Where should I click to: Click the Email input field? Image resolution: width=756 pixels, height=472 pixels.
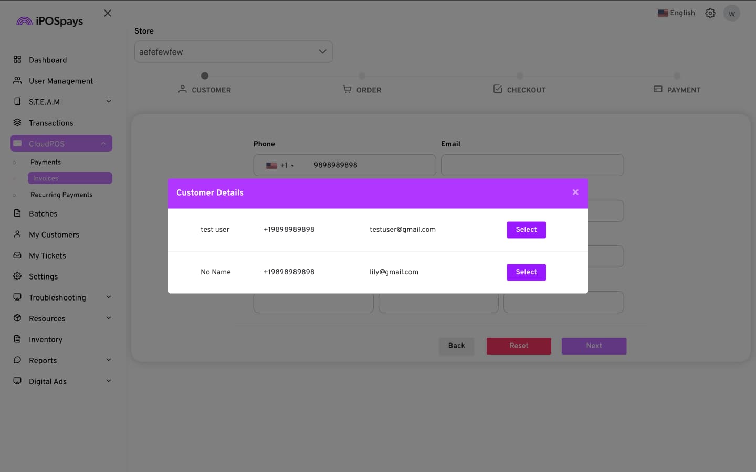532,165
